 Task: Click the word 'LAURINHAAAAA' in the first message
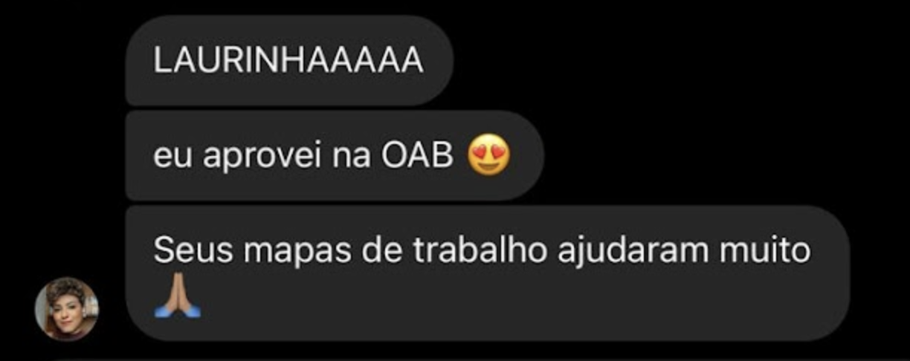tap(288, 61)
